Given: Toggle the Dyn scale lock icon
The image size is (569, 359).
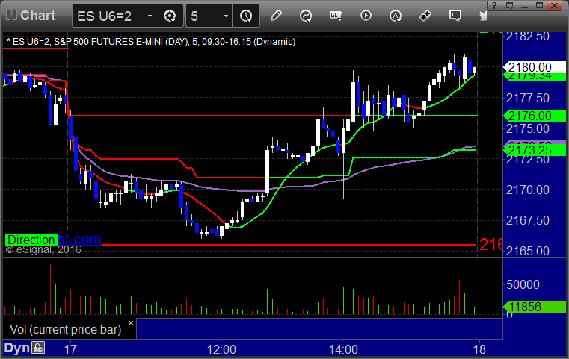Looking at the screenshot, I should coord(38,348).
